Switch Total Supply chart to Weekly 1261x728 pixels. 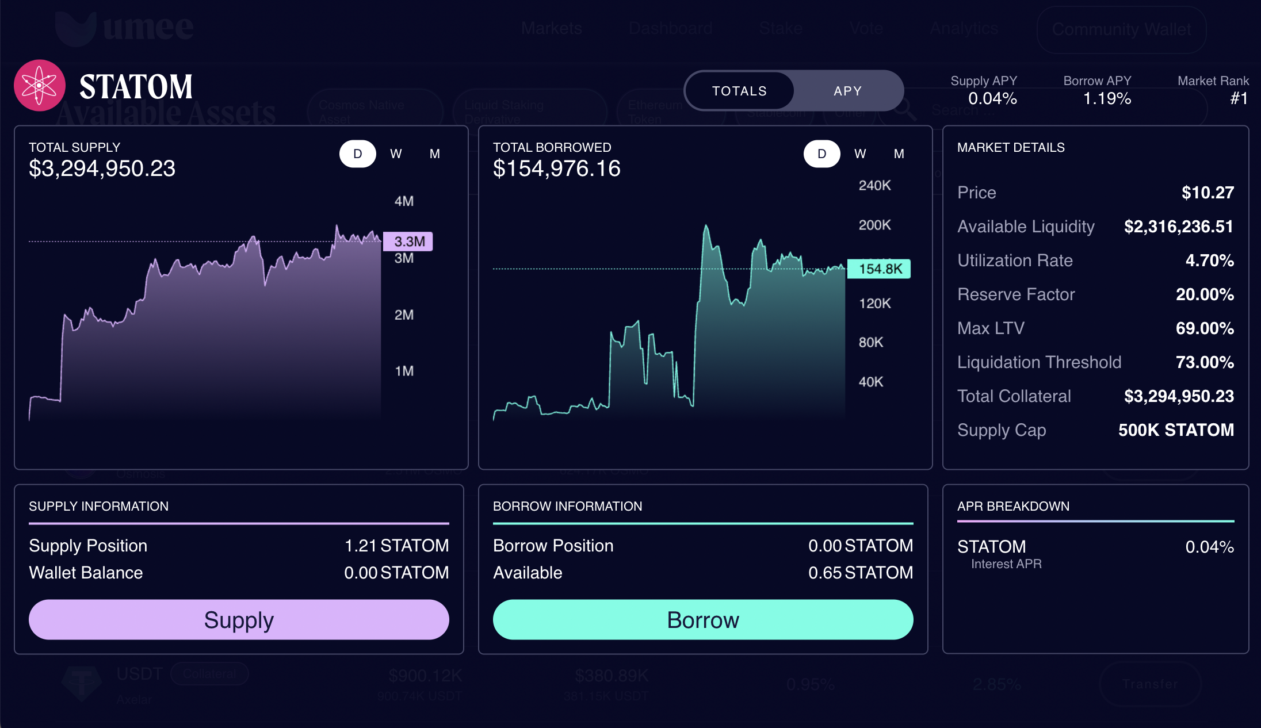396,154
